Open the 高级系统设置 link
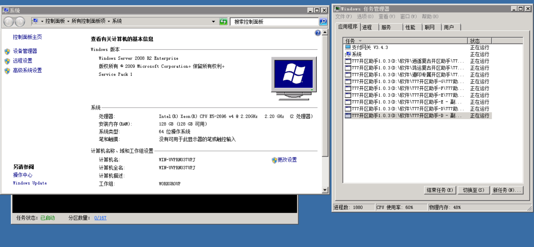 point(27,70)
